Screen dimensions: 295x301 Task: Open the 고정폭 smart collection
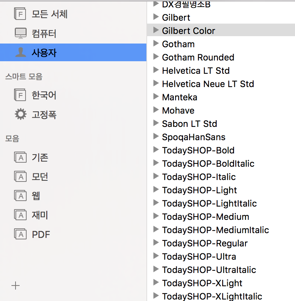[x=44, y=115]
